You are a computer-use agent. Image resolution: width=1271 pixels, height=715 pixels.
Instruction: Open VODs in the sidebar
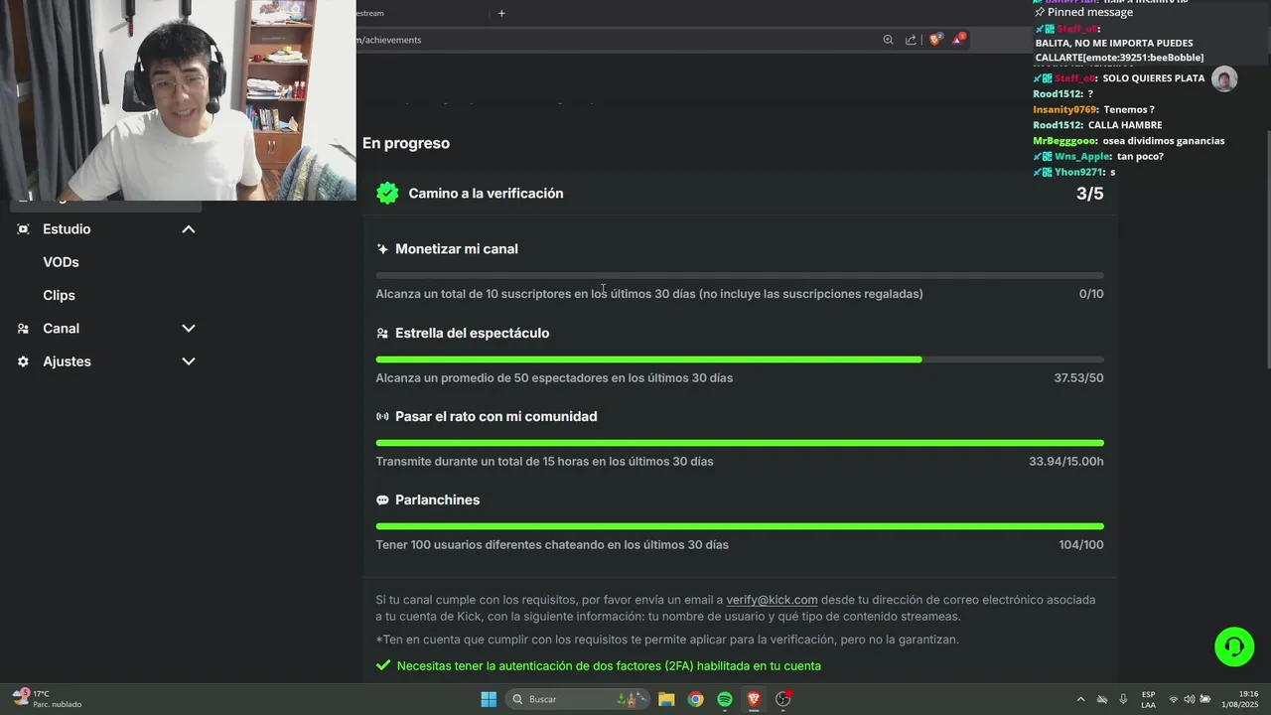click(61, 262)
